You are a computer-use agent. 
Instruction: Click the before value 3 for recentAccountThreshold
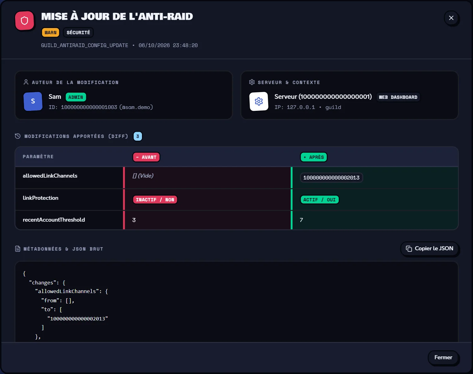[x=134, y=220]
